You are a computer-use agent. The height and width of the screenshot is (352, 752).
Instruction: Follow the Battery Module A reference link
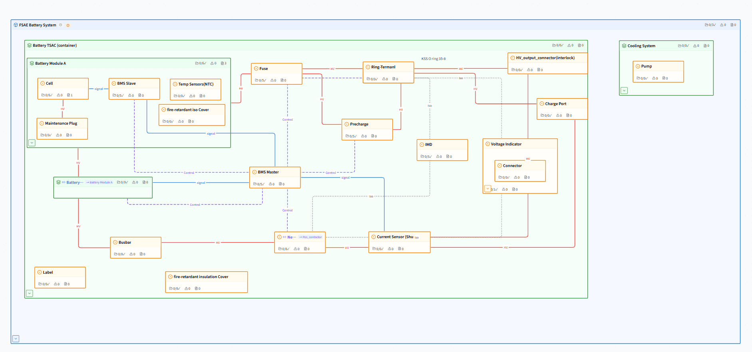click(x=99, y=183)
